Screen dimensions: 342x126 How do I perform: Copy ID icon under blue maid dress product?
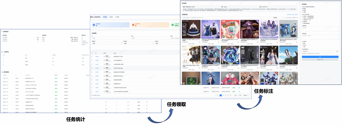[x=199, y=42]
